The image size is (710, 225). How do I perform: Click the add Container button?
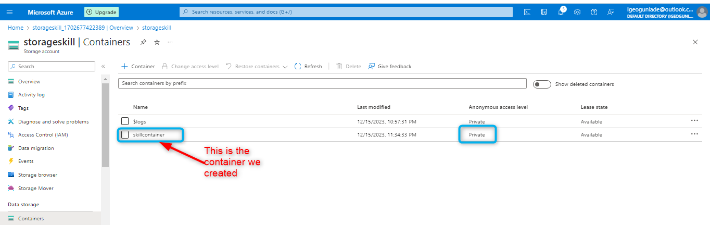click(x=138, y=66)
